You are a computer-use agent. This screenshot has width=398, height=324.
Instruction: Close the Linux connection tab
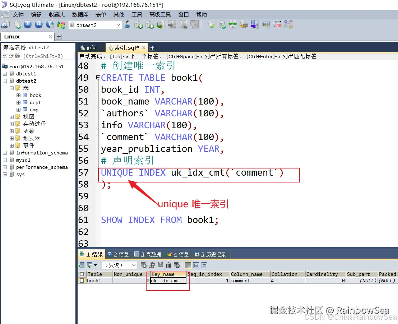[51, 37]
